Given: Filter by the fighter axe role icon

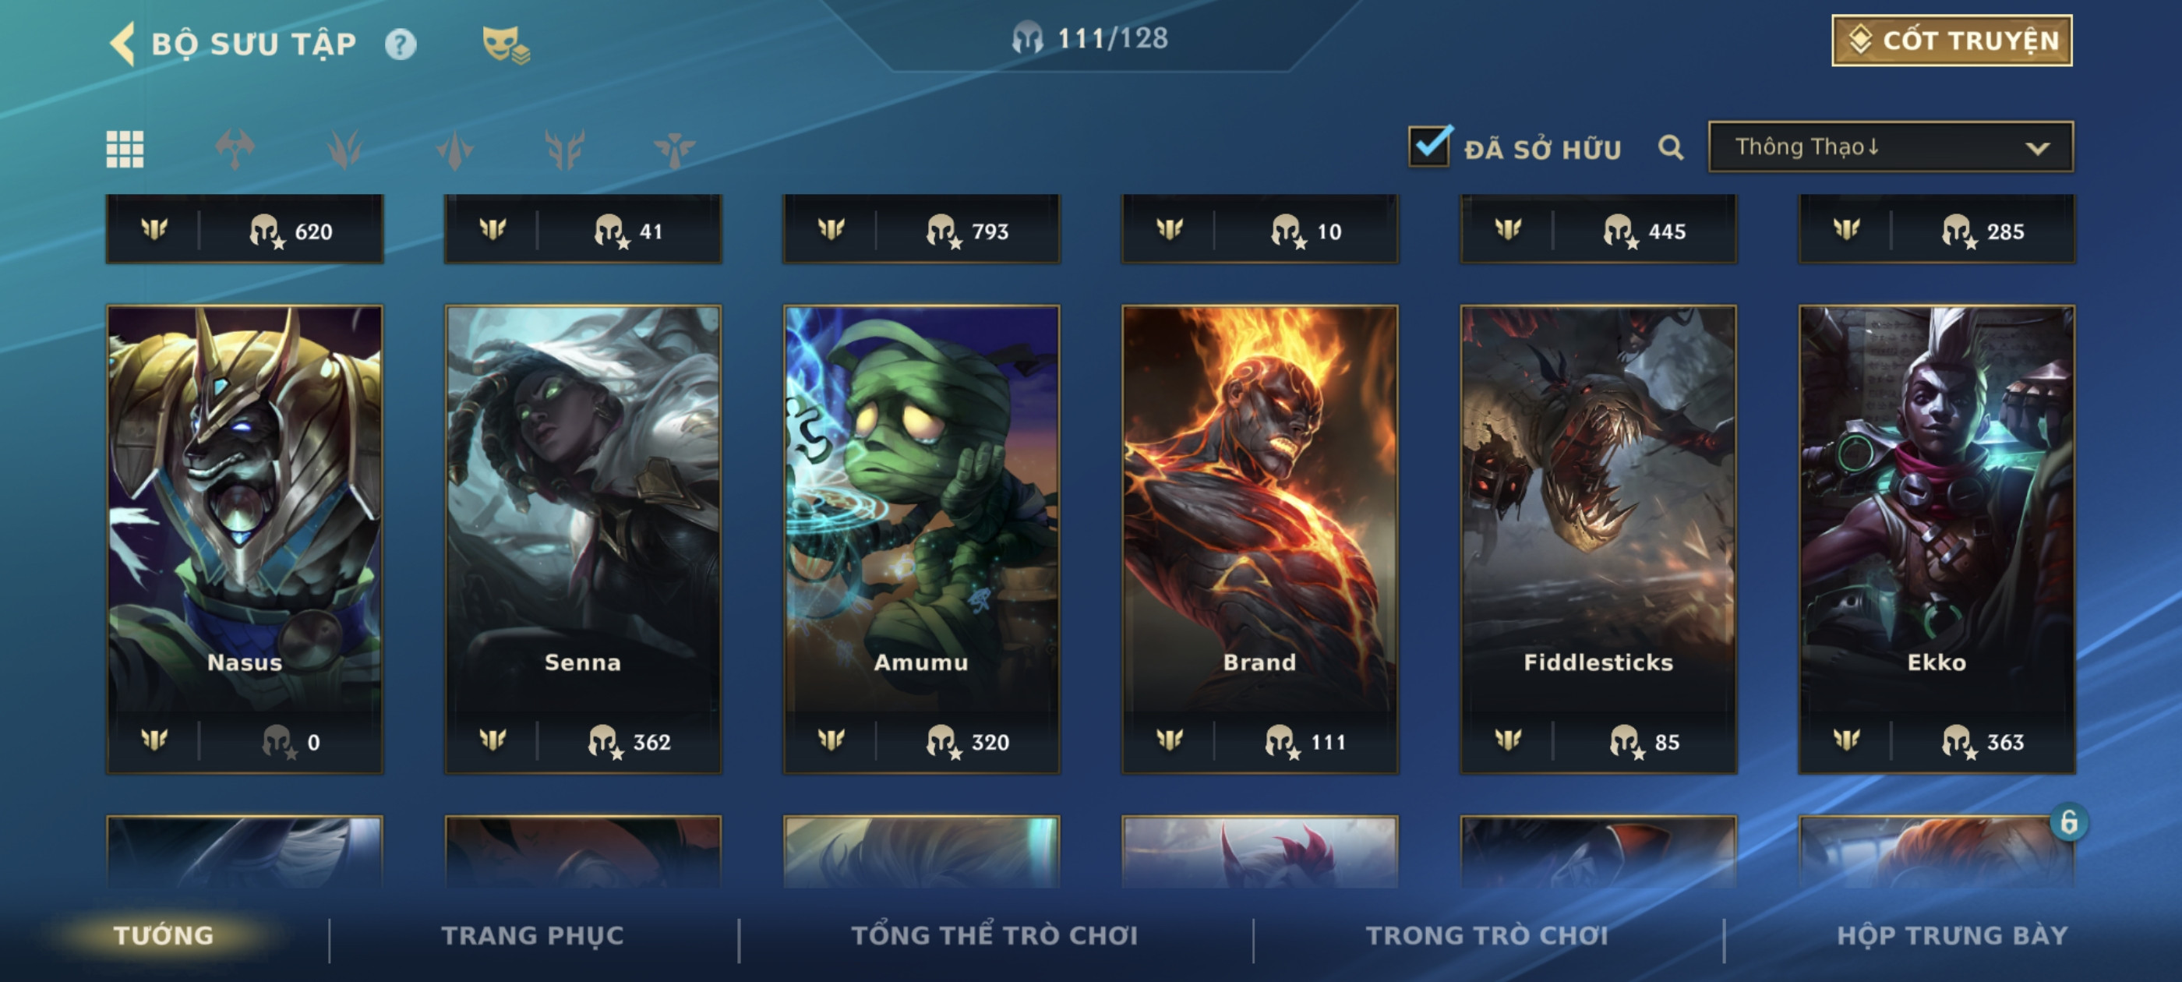Looking at the screenshot, I should click(x=235, y=149).
